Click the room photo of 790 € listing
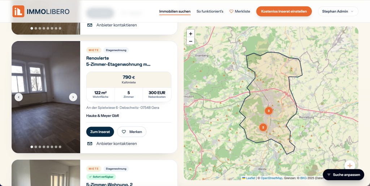The width and height of the screenshot is (370, 186). (46, 97)
